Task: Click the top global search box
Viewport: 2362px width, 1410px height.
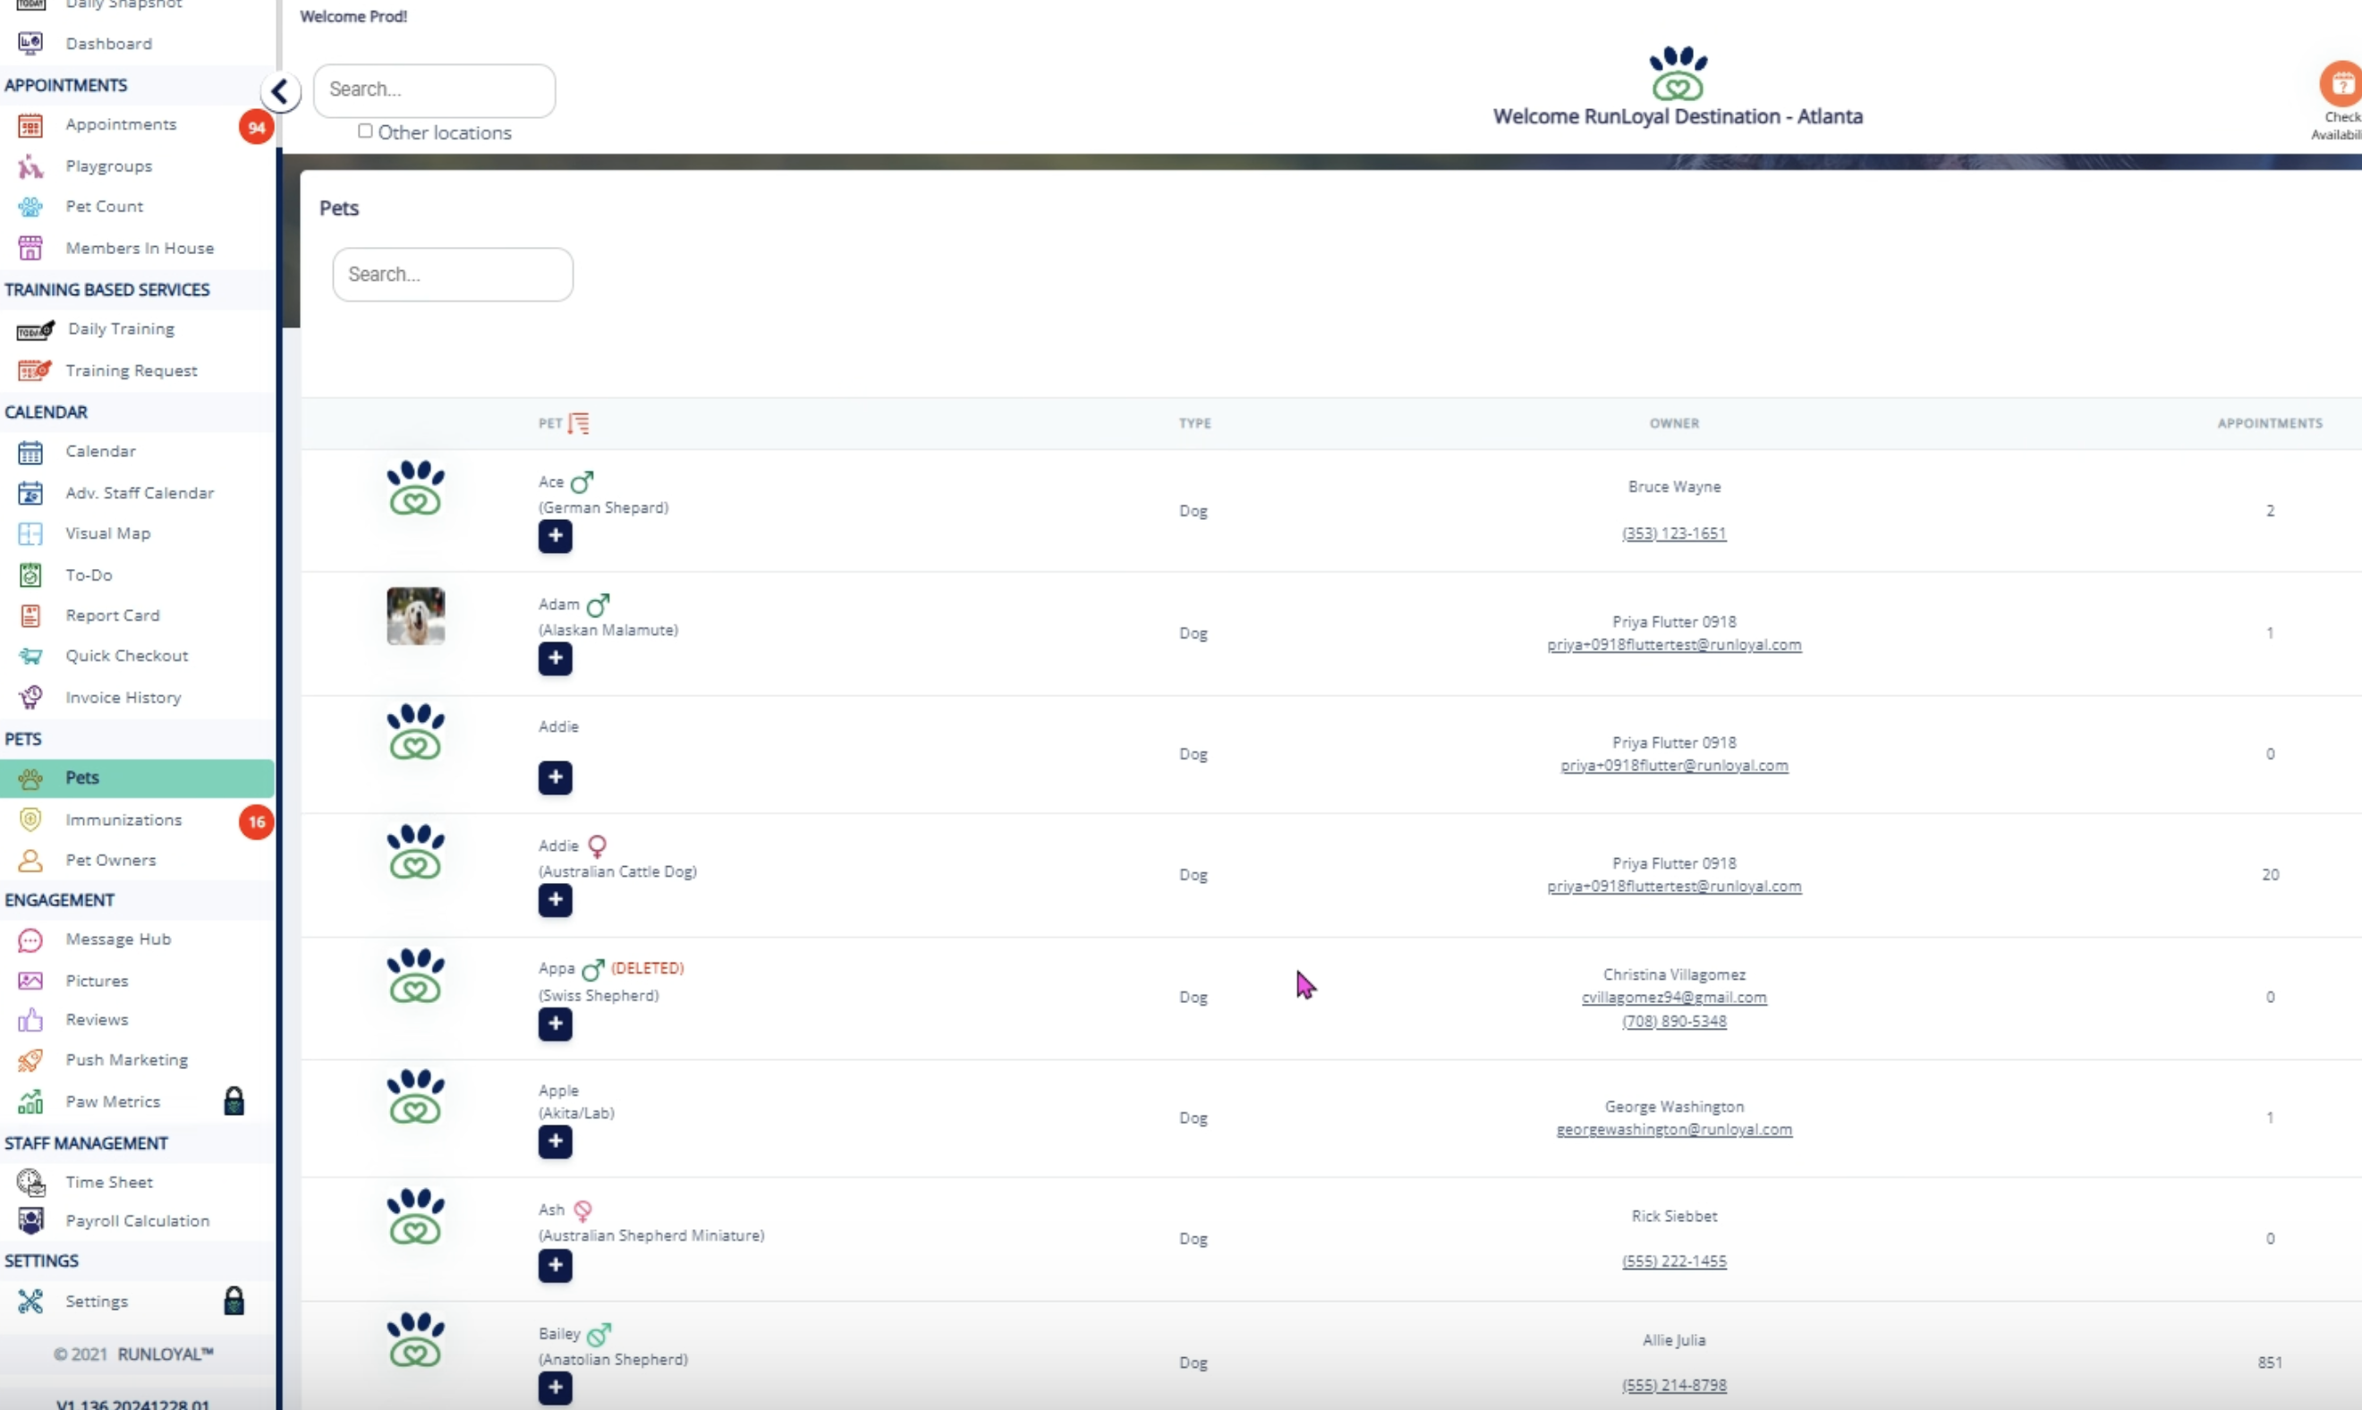Action: click(x=434, y=90)
